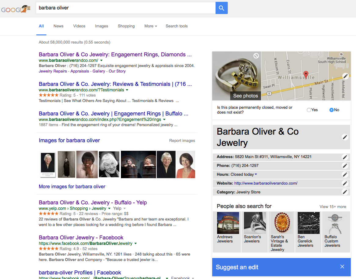Switch to the Videos tab
The image size is (356, 279).
(79, 26)
